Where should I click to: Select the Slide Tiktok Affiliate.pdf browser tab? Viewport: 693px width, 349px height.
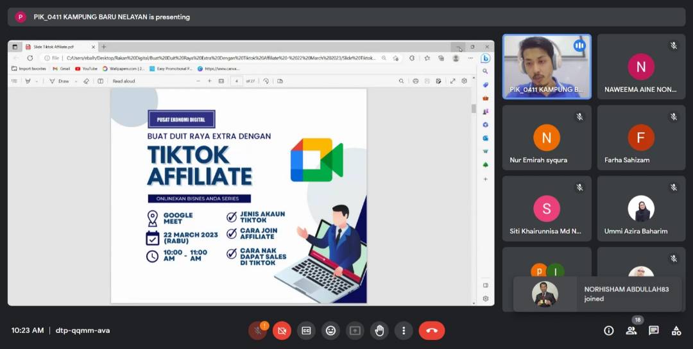click(x=60, y=46)
